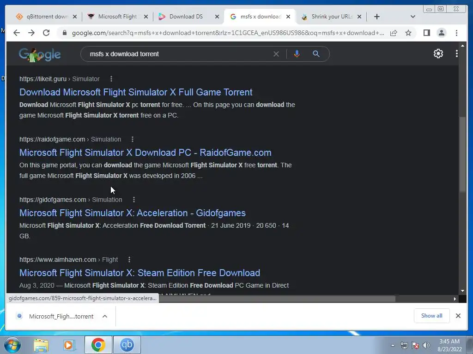This screenshot has height=354, width=473.
Task: Open a new browser tab
Action: (x=377, y=17)
